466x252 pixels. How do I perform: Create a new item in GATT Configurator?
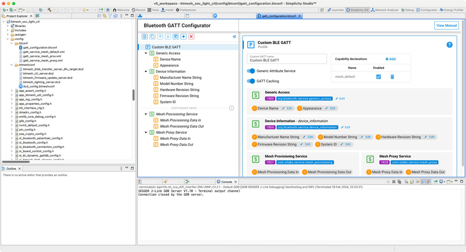145,36
